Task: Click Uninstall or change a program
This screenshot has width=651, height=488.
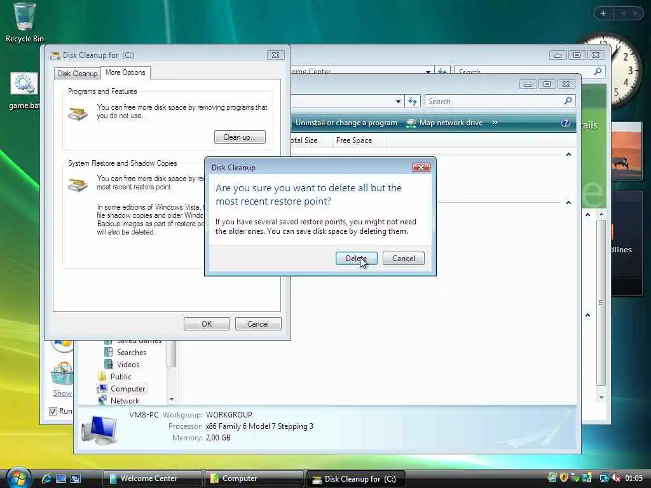Action: (x=346, y=123)
